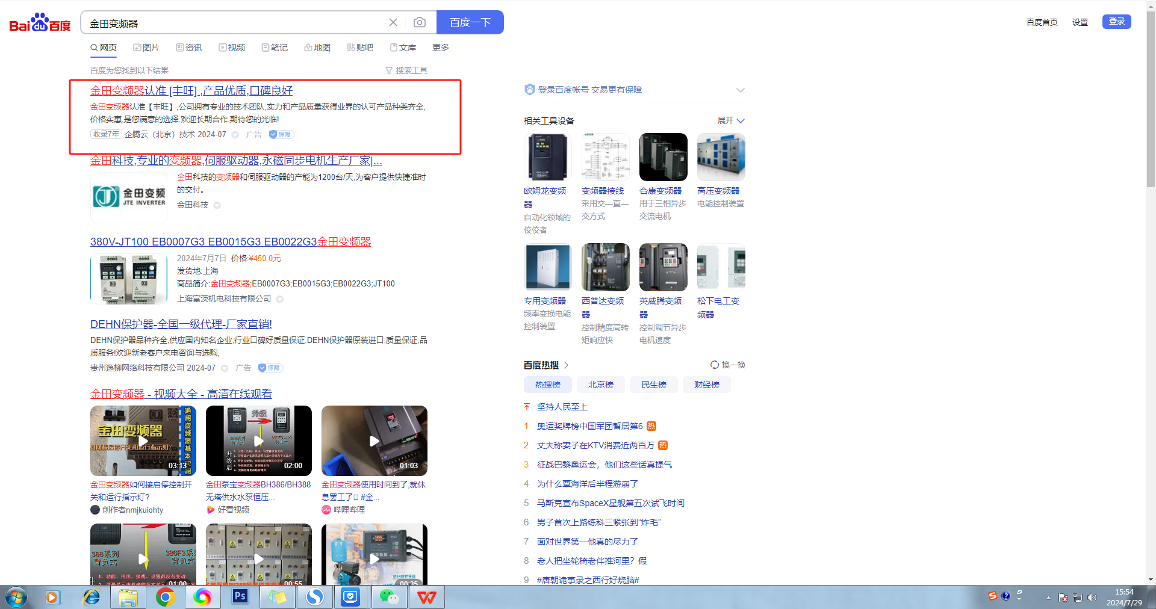Open 百度首页 link
The height and width of the screenshot is (609, 1156).
pyautogui.click(x=1042, y=22)
